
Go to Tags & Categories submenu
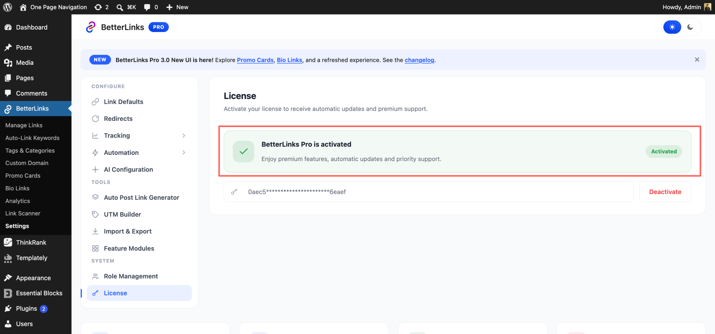(x=30, y=150)
